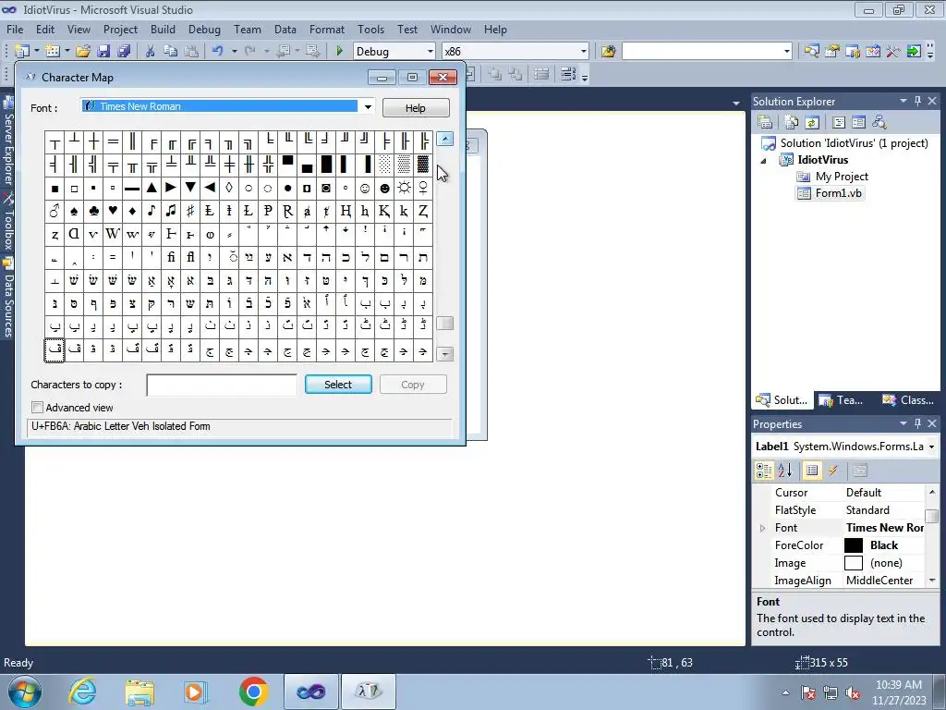This screenshot has height=710, width=946.
Task: Pin the Properties panel
Action: 917,423
